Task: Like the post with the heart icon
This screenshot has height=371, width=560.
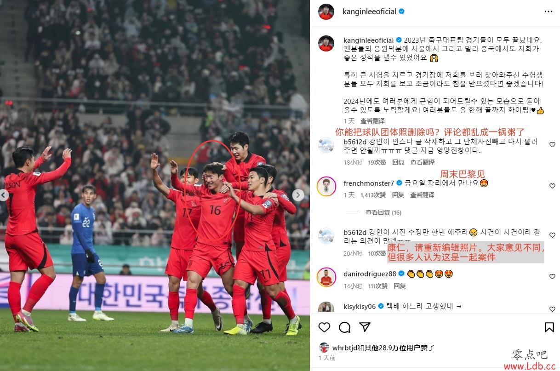Action: (x=325, y=327)
